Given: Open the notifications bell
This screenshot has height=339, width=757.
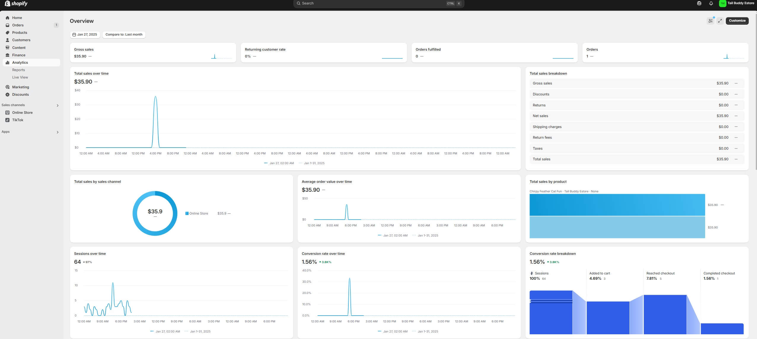Looking at the screenshot, I should 711,4.
